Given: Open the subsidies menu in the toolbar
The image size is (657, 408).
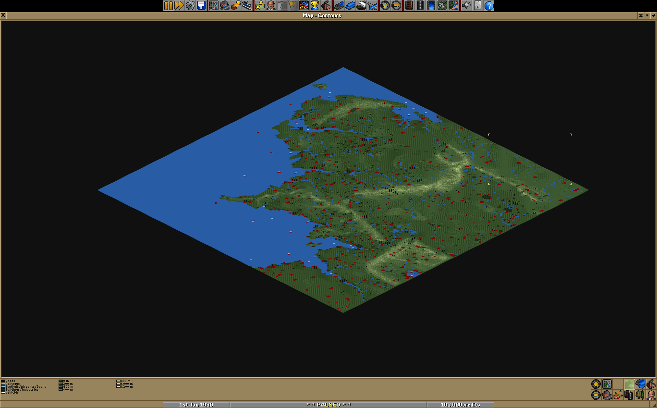Looking at the screenshot, I should click(235, 6).
